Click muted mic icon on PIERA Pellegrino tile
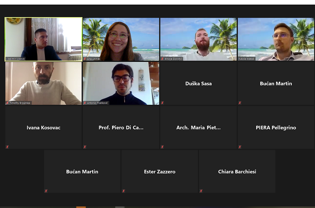The image size is (315, 208). [x=239, y=147]
